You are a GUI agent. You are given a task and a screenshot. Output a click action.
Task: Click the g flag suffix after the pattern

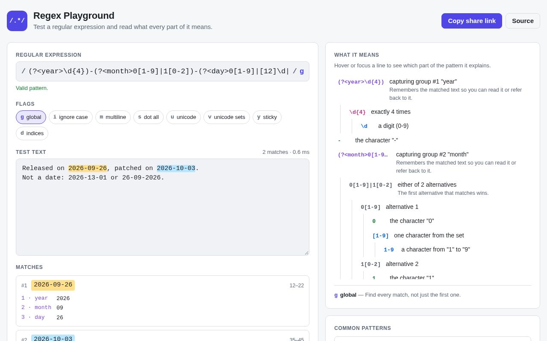[302, 71]
